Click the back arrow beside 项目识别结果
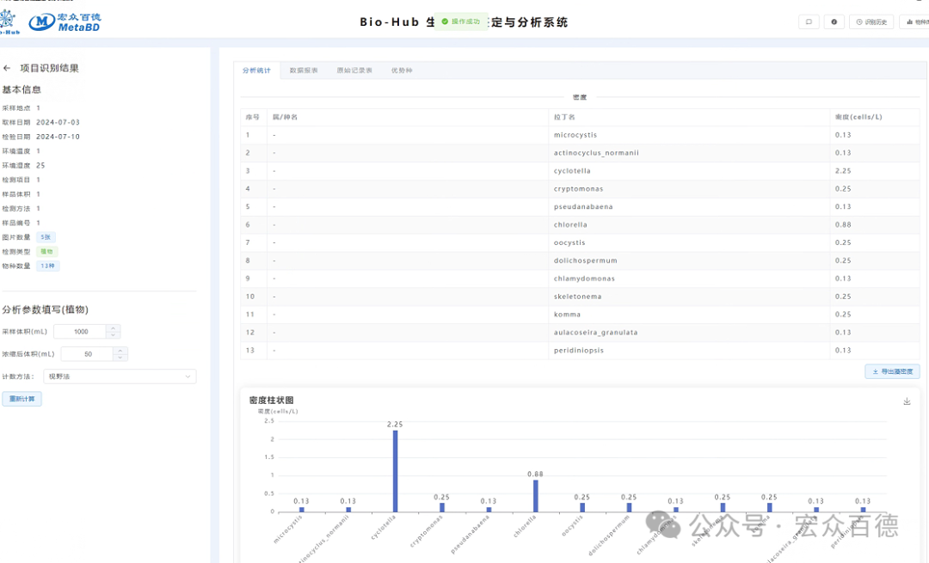 pyautogui.click(x=7, y=68)
